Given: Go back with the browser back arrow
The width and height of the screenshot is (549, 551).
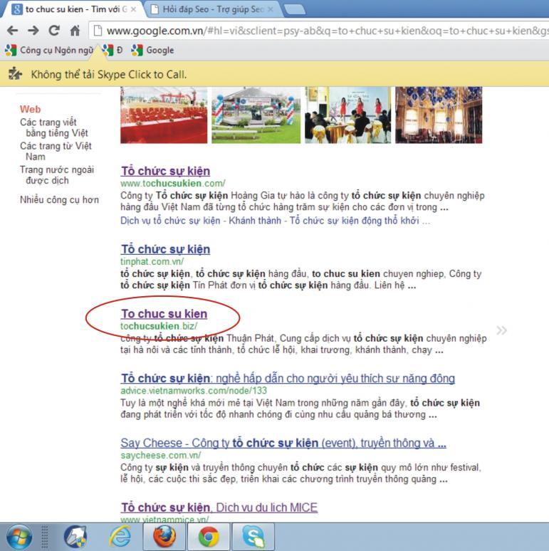Looking at the screenshot, I should pyautogui.click(x=13, y=31).
